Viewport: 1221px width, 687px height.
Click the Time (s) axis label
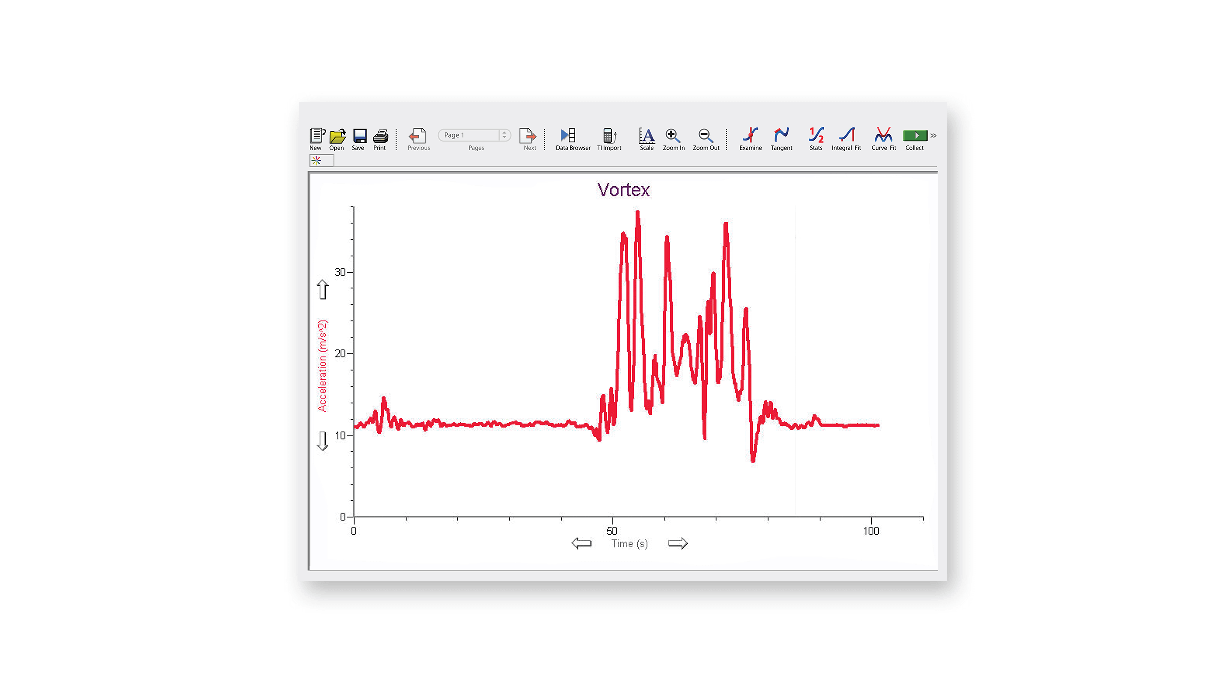coord(629,544)
